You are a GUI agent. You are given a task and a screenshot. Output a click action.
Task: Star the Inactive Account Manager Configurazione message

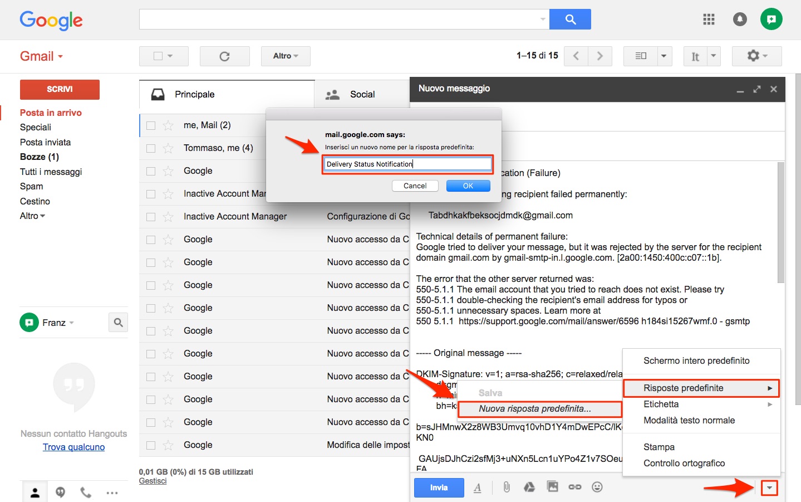[168, 217]
